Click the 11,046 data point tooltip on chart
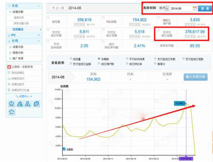This screenshot has width=213, height=162. click(x=180, y=103)
